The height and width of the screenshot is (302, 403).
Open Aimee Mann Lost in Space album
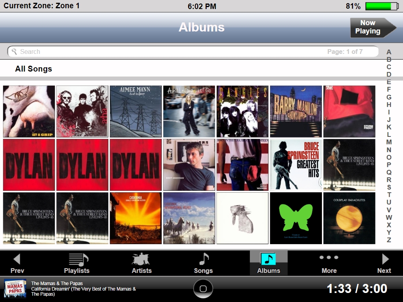click(136, 111)
